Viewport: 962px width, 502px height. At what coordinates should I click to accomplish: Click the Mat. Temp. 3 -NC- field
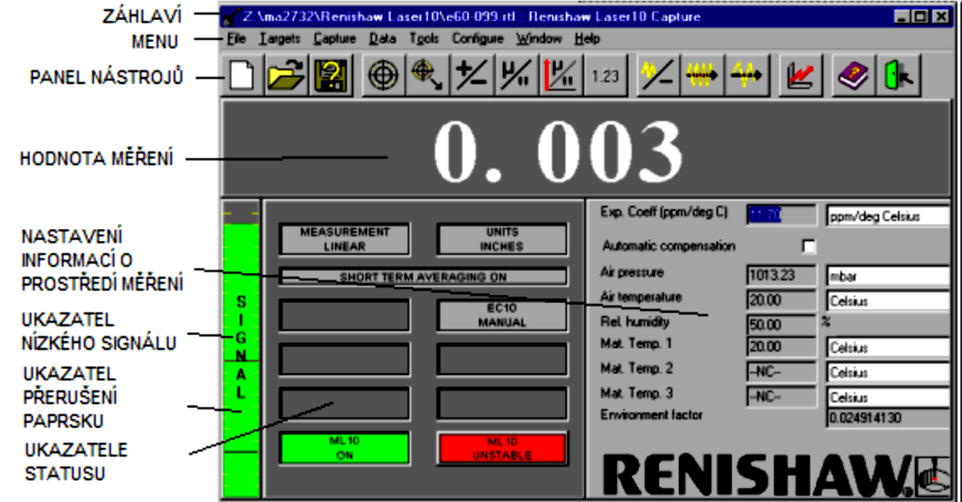(x=781, y=396)
